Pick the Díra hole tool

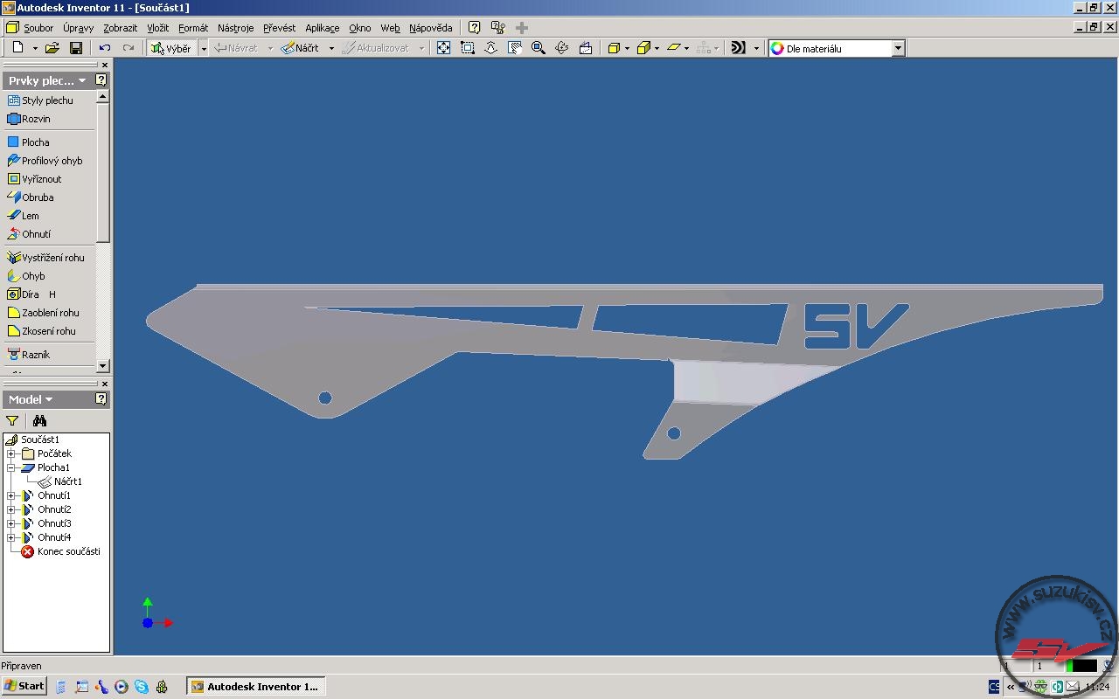(x=30, y=294)
